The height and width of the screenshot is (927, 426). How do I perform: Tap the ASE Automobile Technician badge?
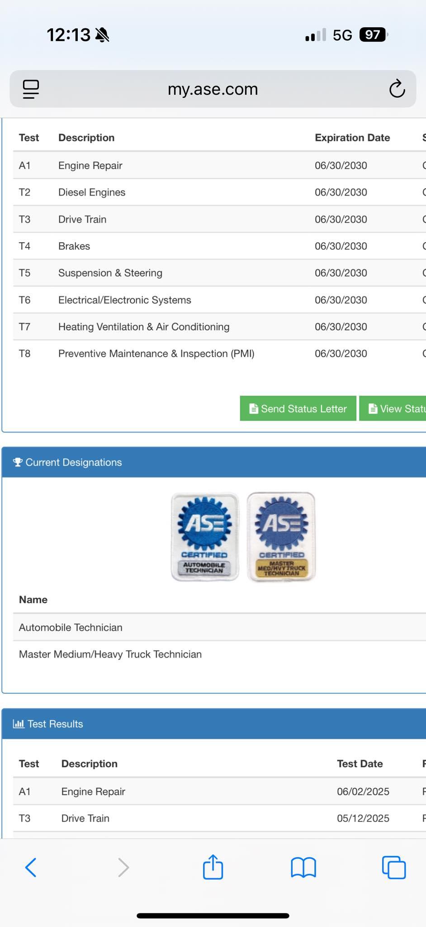(x=205, y=537)
